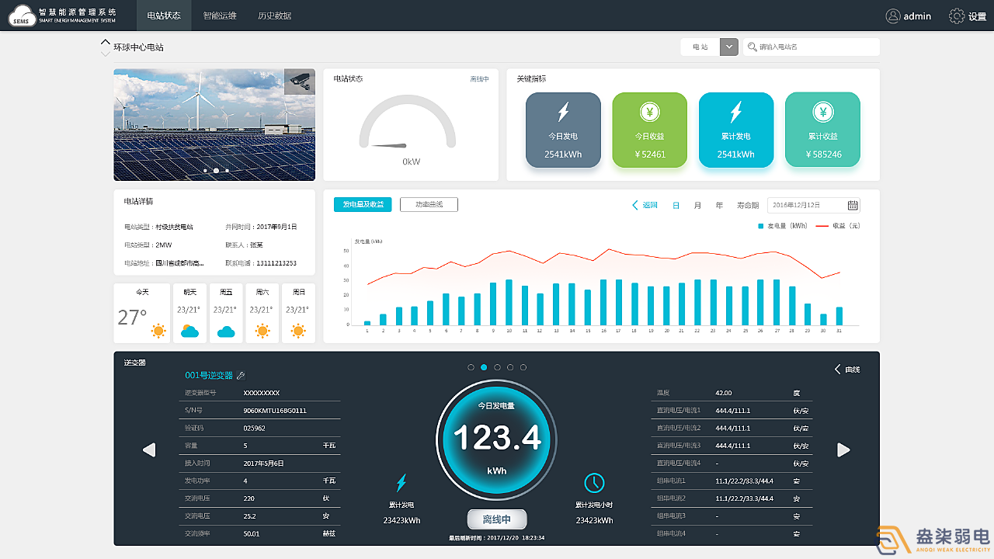The height and width of the screenshot is (559, 994).
Task: Click the 返回 link
Action: click(x=645, y=206)
